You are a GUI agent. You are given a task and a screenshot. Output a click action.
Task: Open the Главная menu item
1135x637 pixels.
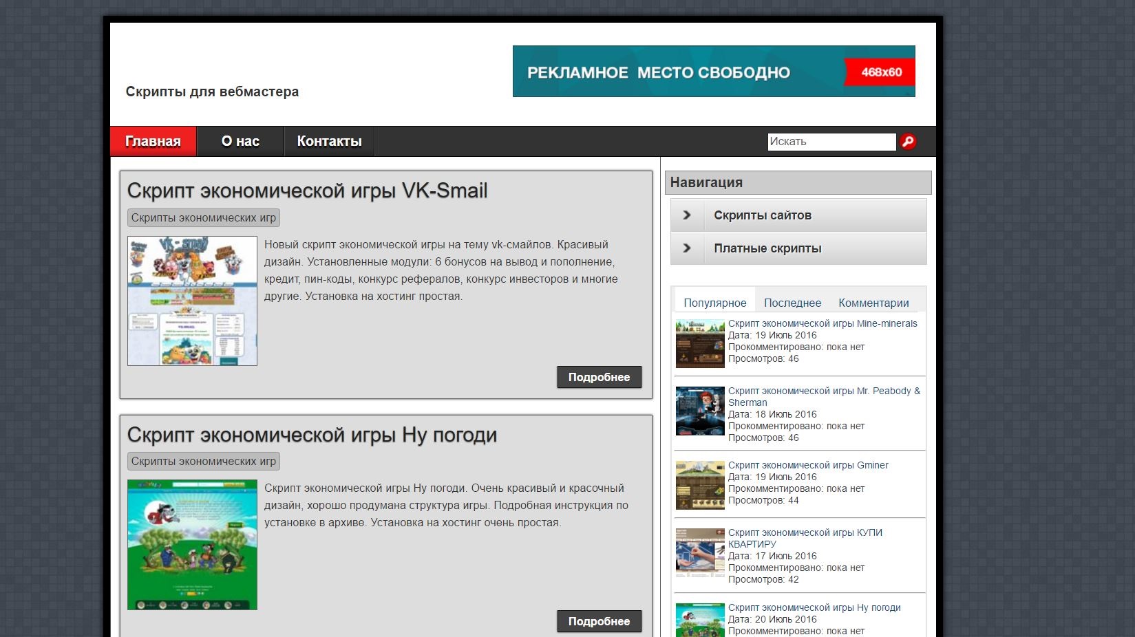coord(153,141)
